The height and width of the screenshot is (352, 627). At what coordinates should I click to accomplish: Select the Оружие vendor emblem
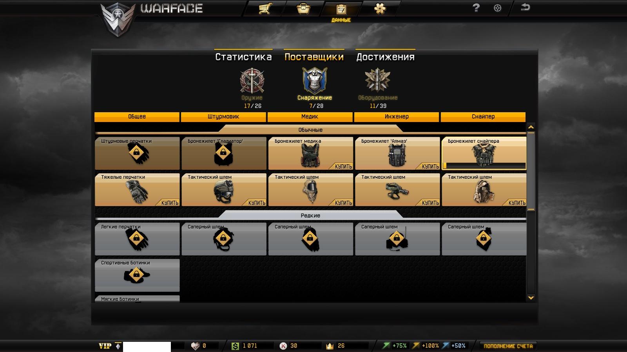(x=252, y=80)
